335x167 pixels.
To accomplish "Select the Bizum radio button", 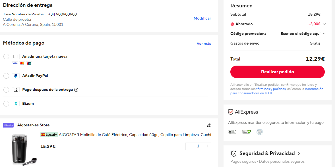I will [6, 104].
